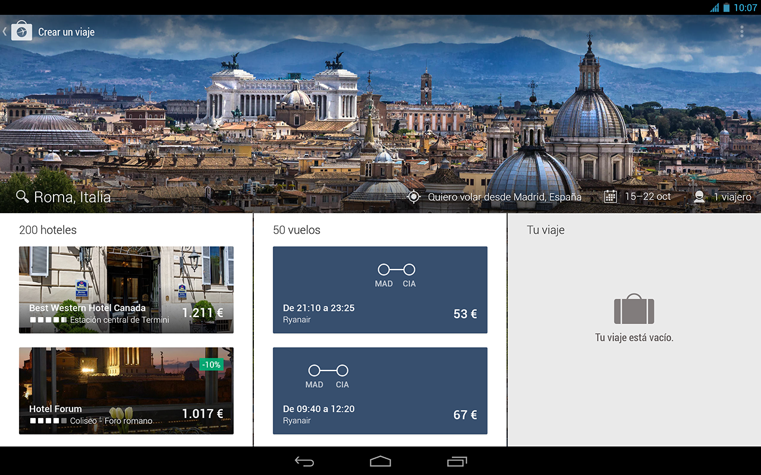Tap the star rating of Hotel Forum
The width and height of the screenshot is (761, 475).
(49, 421)
